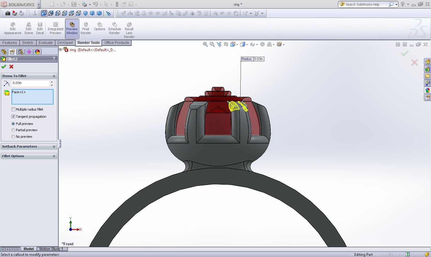Image resolution: width=431 pixels, height=257 pixels.
Task: Open the DisplayManager tab icon
Action: click(37, 52)
